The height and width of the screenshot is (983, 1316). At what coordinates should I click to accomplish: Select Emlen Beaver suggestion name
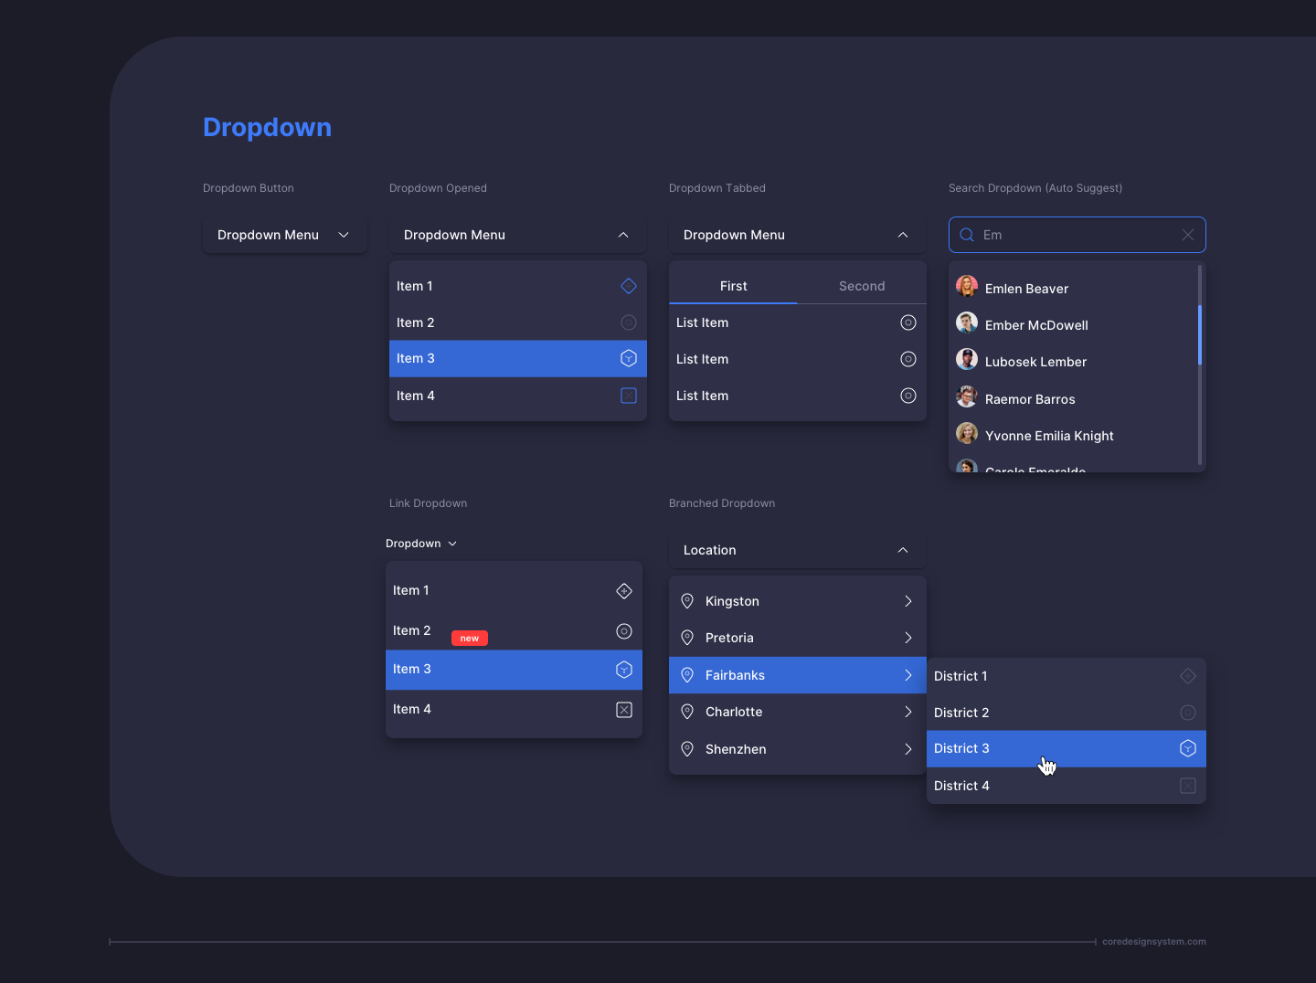pyautogui.click(x=1026, y=289)
